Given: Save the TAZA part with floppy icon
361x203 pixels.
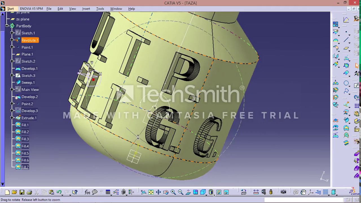Looking at the screenshot, I should click(x=22, y=192).
